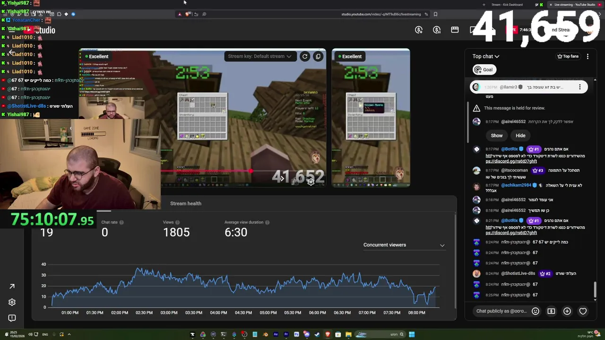Open Photoshop from the taskbar
Image resolution: width=605 pixels, height=340 pixels.
(296, 334)
